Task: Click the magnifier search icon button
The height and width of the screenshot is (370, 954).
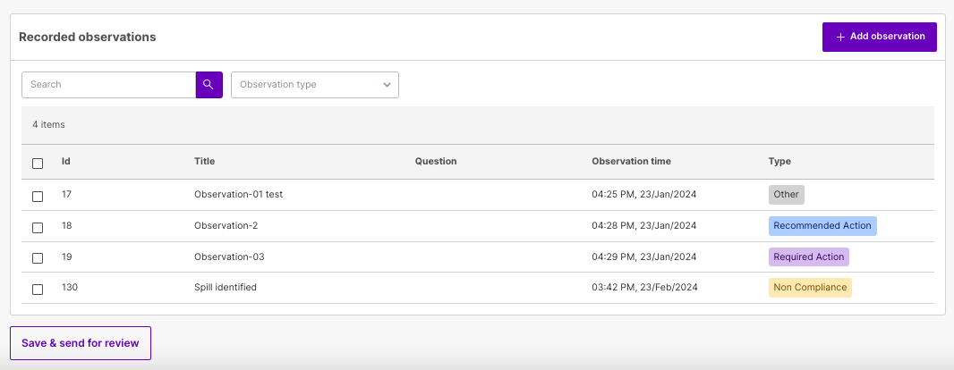Action: click(209, 84)
